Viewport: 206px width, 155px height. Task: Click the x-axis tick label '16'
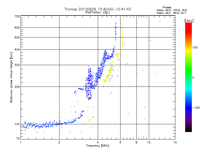click(x=175, y=142)
